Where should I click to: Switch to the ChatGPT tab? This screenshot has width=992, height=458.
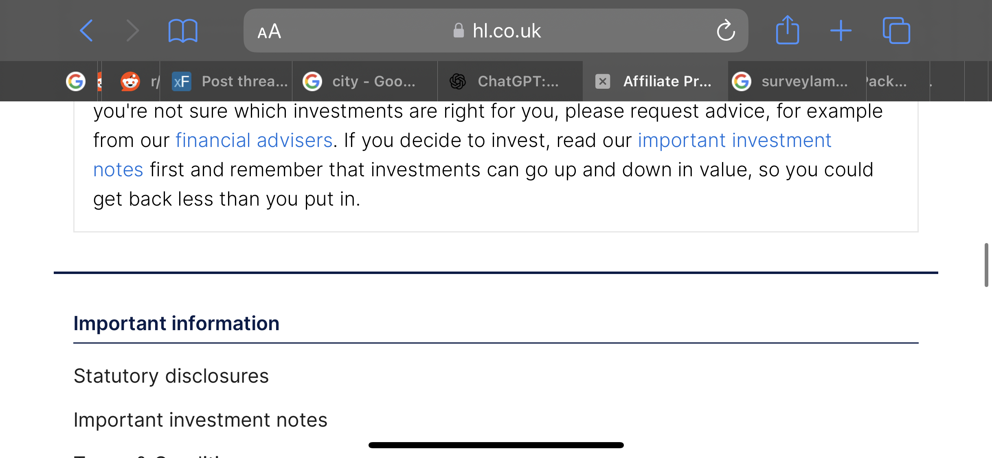click(x=510, y=81)
